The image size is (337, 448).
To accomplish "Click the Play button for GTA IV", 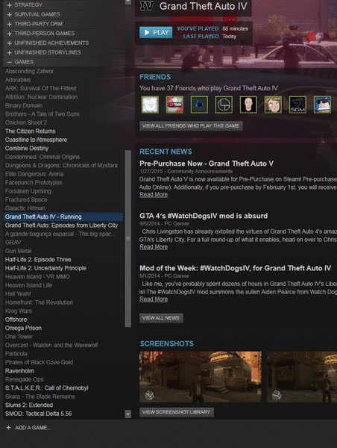I will tap(156, 32).
